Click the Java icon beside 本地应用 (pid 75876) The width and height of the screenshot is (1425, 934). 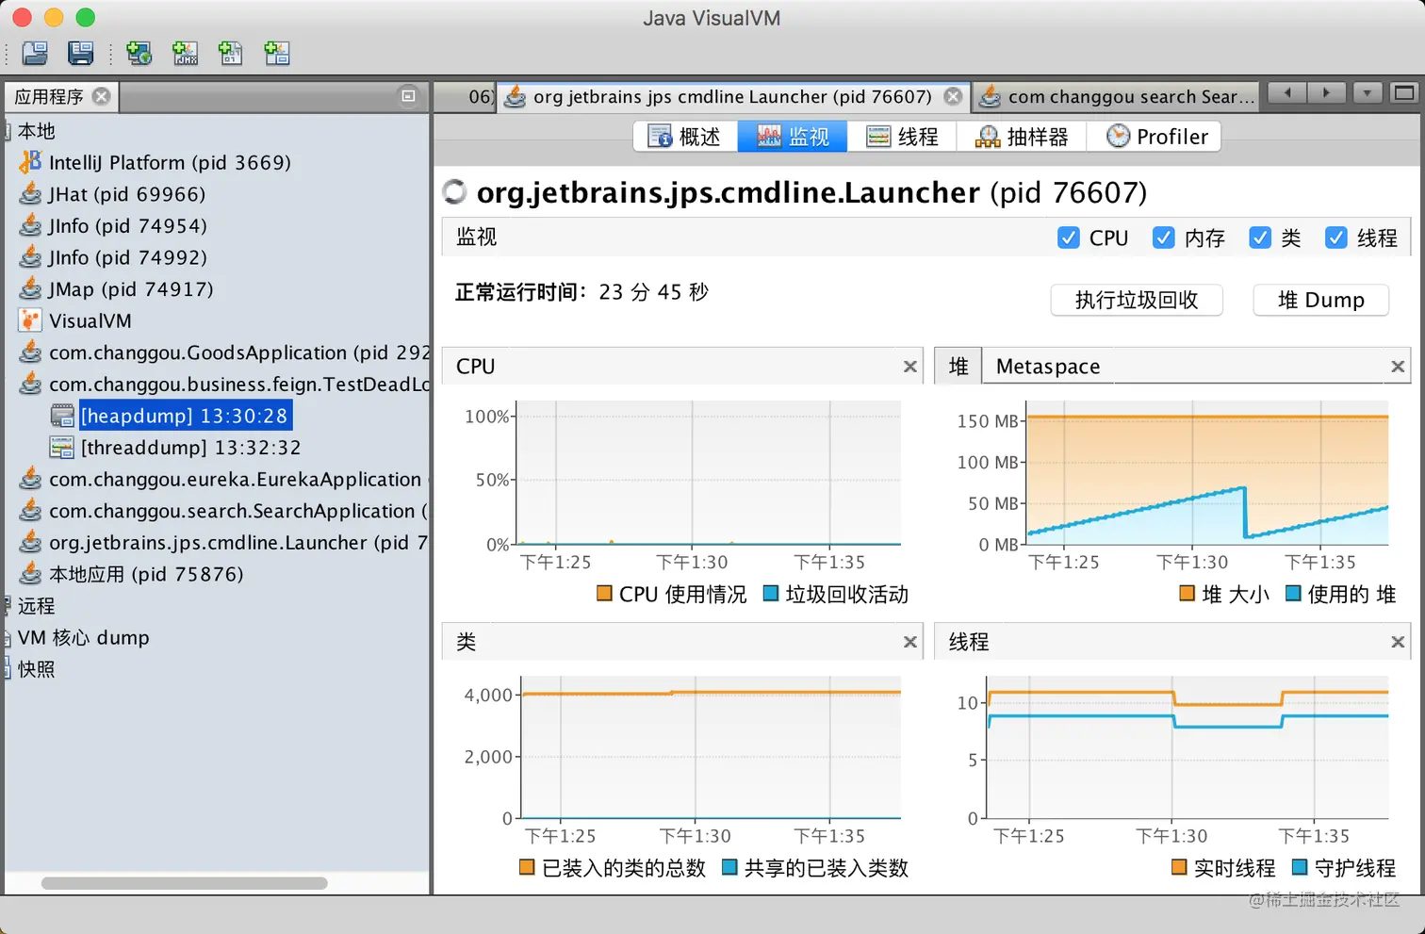pyautogui.click(x=31, y=574)
